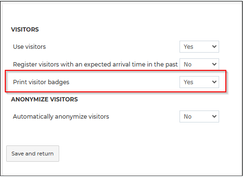Click the chevron arrow beside Use visitors
The image size is (243, 177).
click(x=214, y=46)
